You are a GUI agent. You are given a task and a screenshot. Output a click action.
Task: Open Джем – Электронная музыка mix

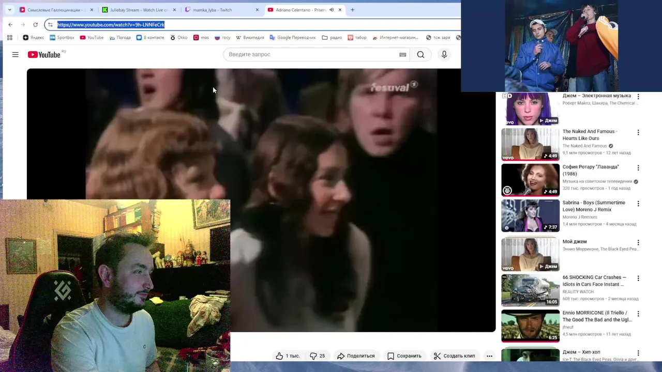[x=596, y=96]
